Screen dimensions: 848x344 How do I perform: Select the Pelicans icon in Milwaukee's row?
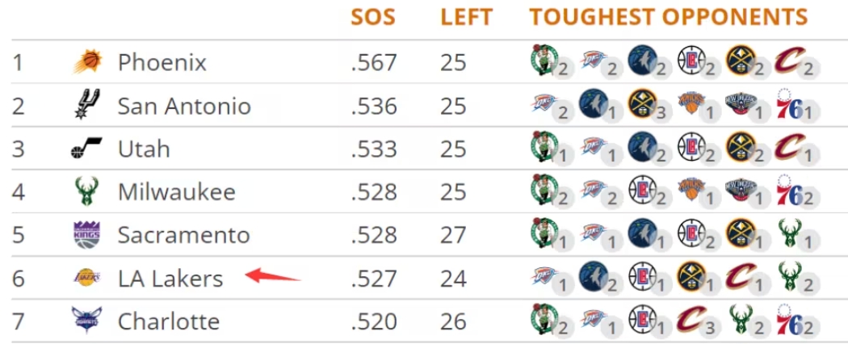click(738, 190)
